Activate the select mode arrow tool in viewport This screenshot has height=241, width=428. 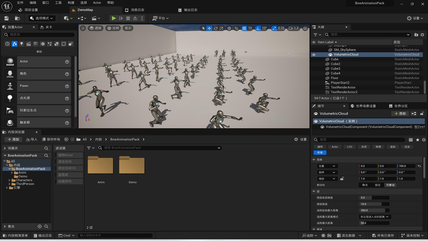tap(203, 28)
